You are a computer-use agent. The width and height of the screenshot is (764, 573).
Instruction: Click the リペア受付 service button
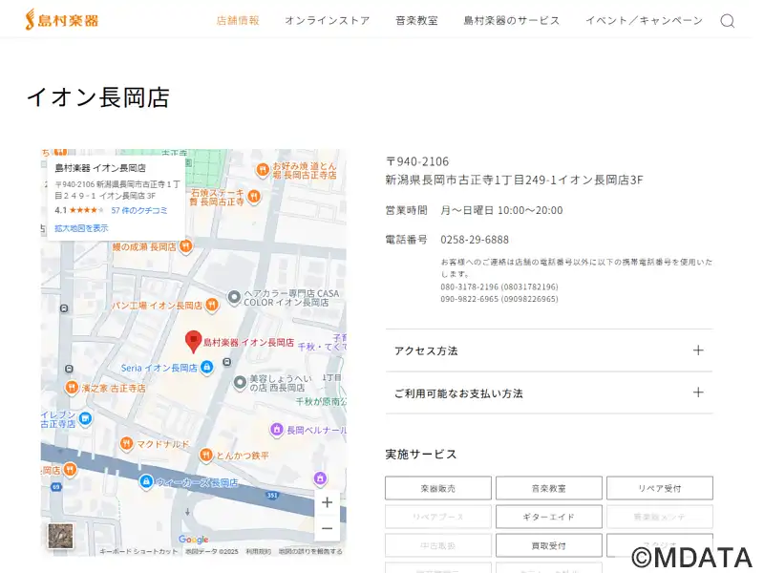click(x=660, y=488)
